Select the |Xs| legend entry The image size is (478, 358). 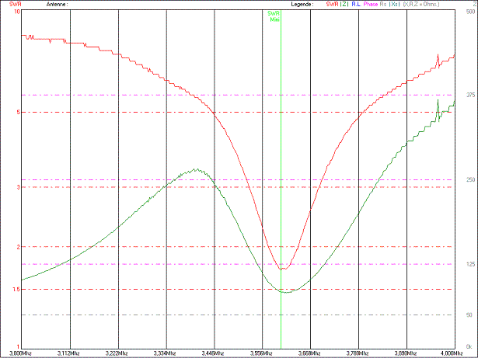pyautogui.click(x=394, y=4)
